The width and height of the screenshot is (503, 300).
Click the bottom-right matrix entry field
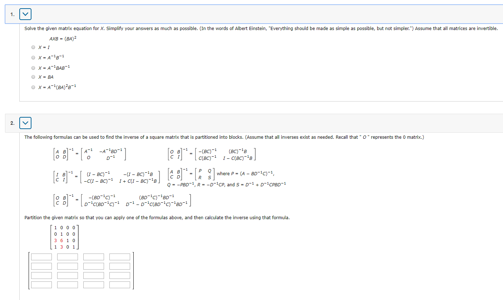click(x=120, y=285)
